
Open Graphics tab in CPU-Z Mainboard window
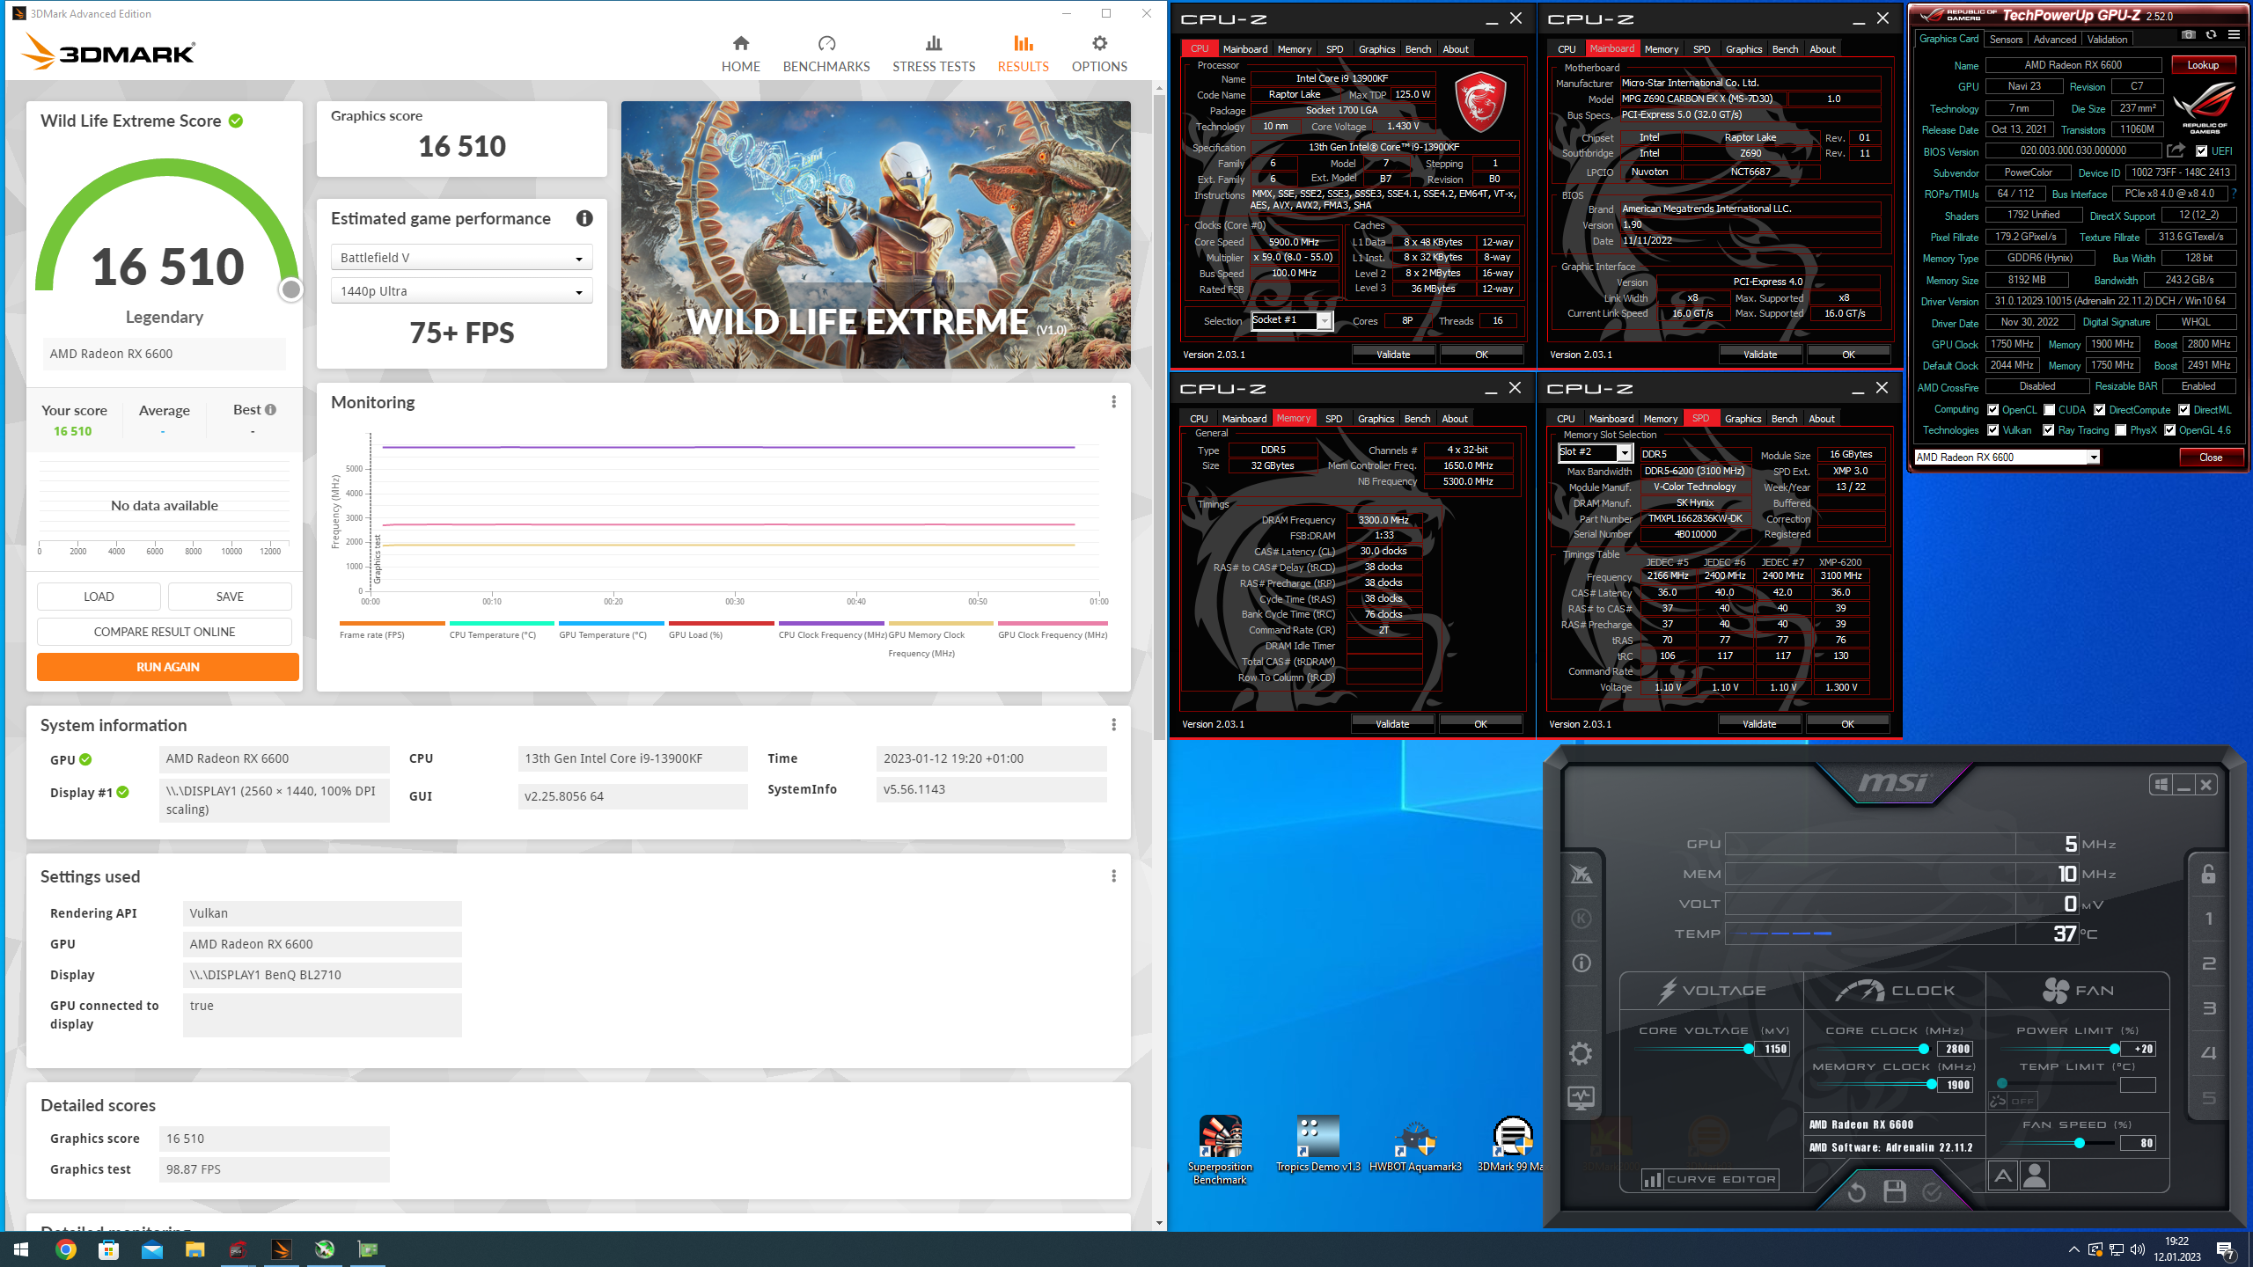pyautogui.click(x=1743, y=49)
